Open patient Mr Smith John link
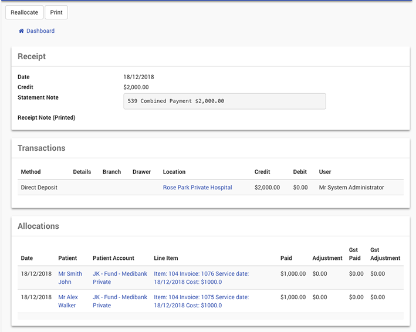The image size is (416, 332). point(70,277)
